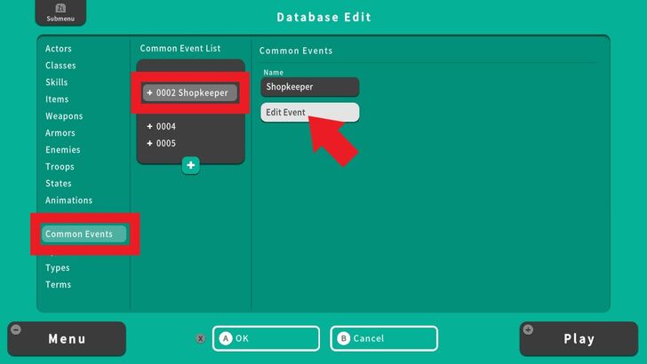Click the green plus button below the event list
Image resolution: width=647 pixels, height=364 pixels.
(x=190, y=165)
